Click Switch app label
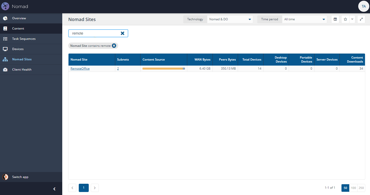 click(20, 177)
